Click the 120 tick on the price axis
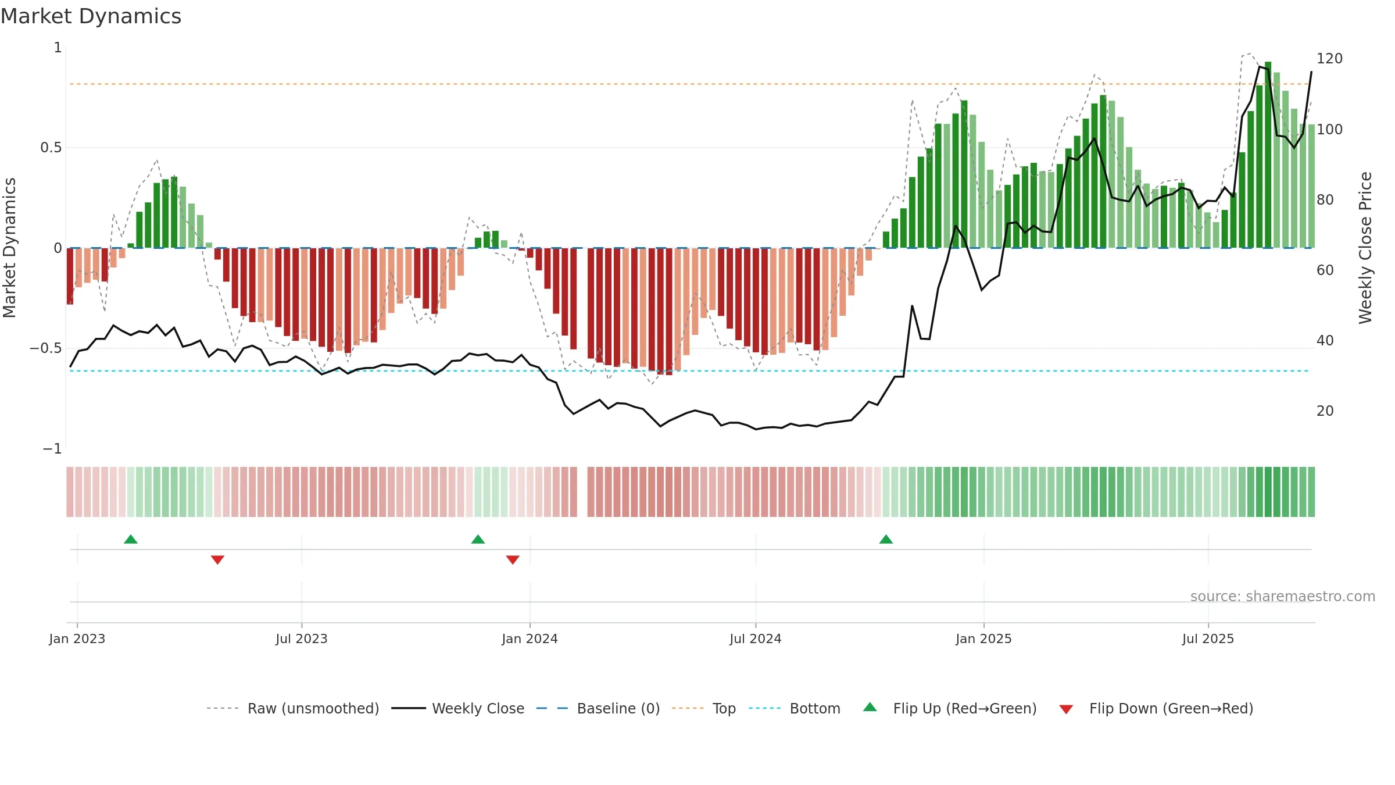Image resolution: width=1395 pixels, height=785 pixels. click(1329, 59)
